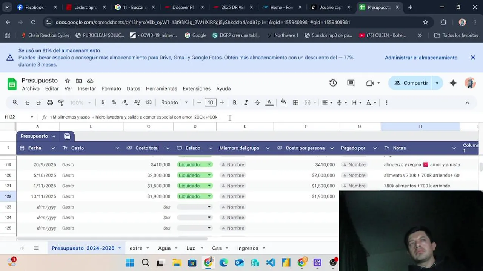
Task: Click Administrar el almacenamiento link
Action: click(421, 58)
